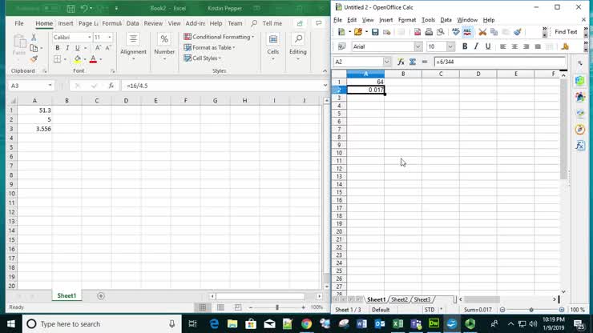Image resolution: width=593 pixels, height=333 pixels.
Task: Toggle Bold in OpenOffice Calc toolbar
Action: pos(465,46)
